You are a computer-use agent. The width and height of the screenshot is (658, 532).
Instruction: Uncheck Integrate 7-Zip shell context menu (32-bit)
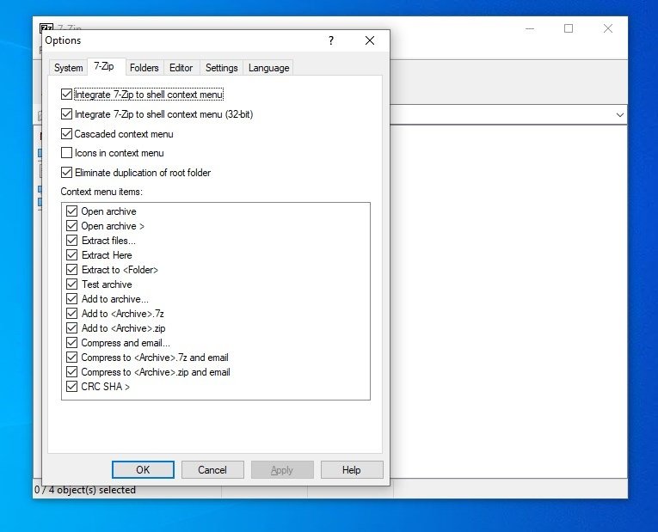pyautogui.click(x=66, y=114)
